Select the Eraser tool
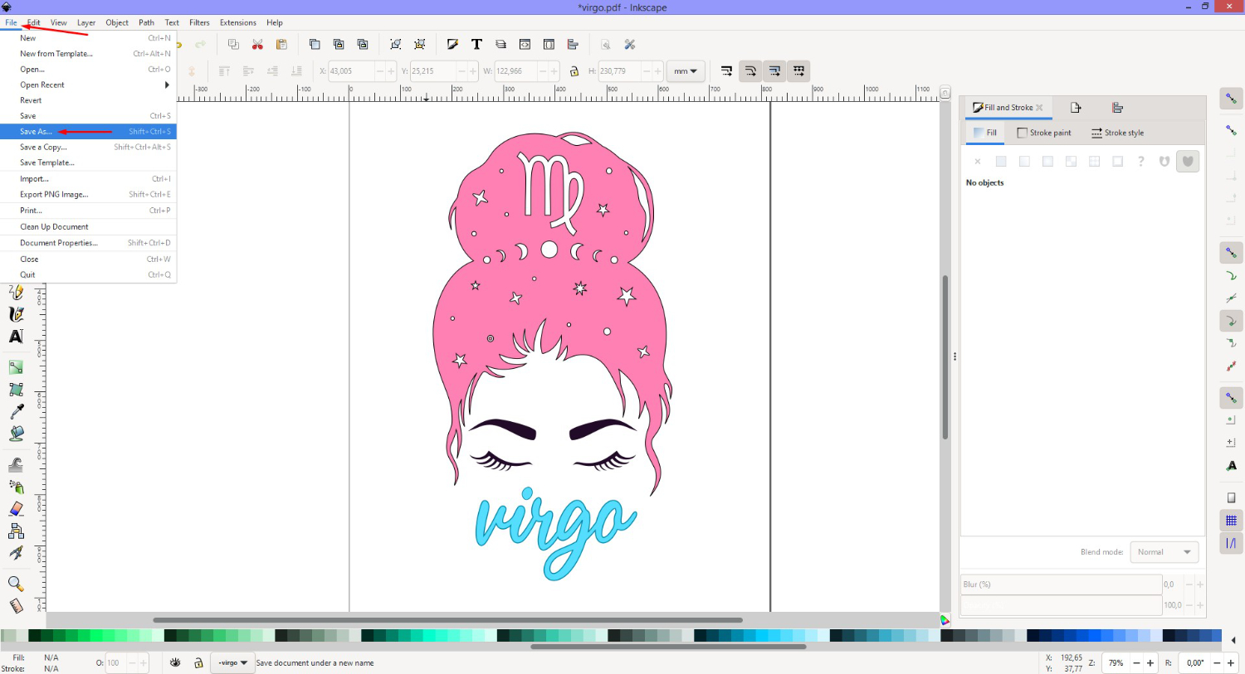The image size is (1245, 674). coord(16,509)
